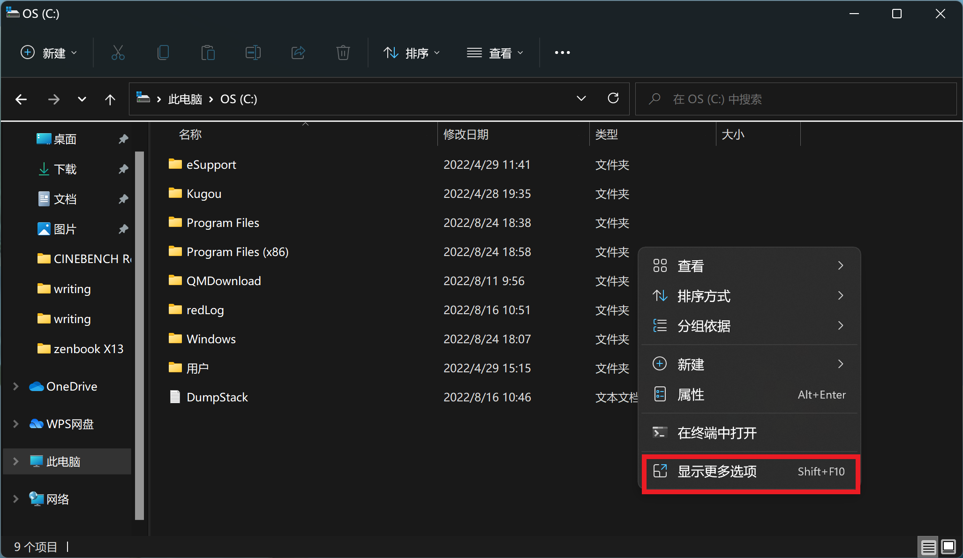Click the Copy icon in toolbar
This screenshot has width=963, height=558.
162,53
